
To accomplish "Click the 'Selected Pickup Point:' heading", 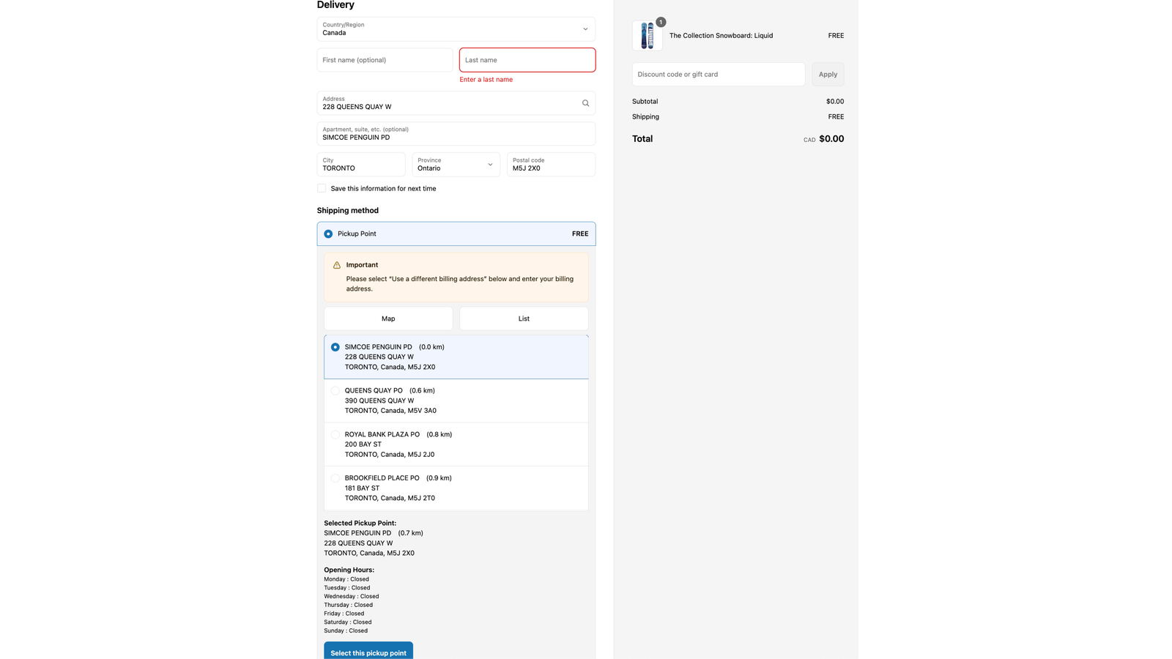I will [360, 524].
